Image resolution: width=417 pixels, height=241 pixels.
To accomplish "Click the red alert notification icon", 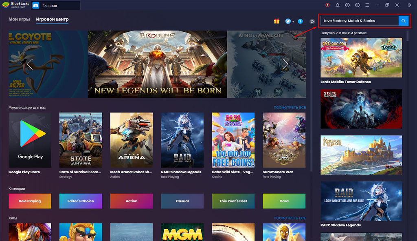I will [327, 5].
